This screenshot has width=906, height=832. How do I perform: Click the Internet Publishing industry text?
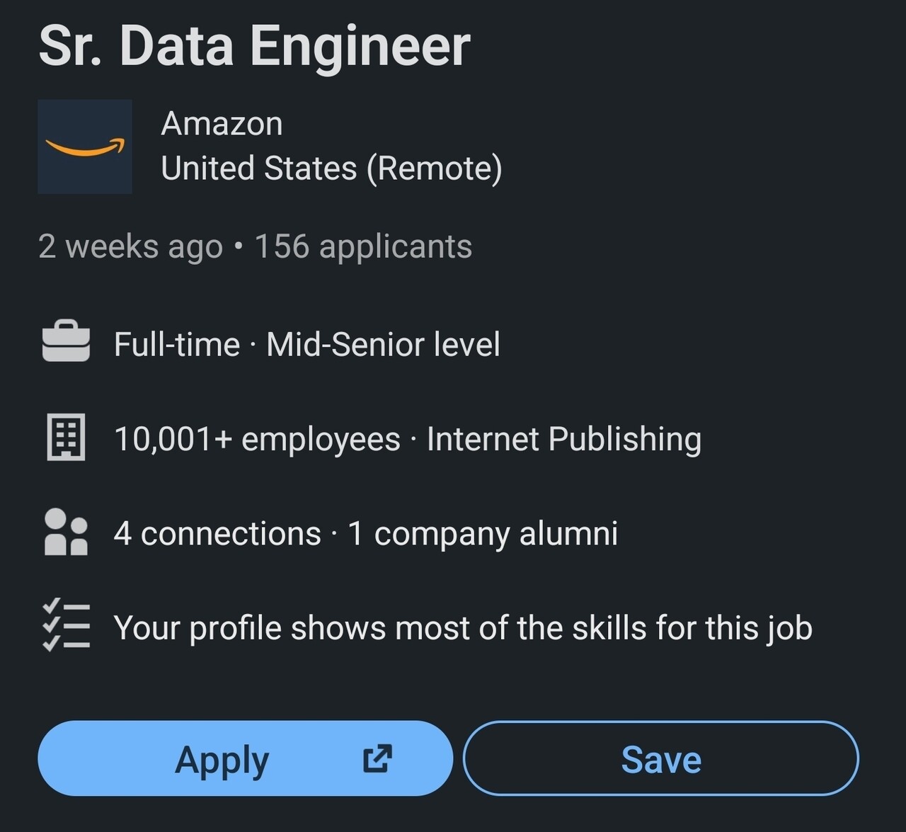564,439
